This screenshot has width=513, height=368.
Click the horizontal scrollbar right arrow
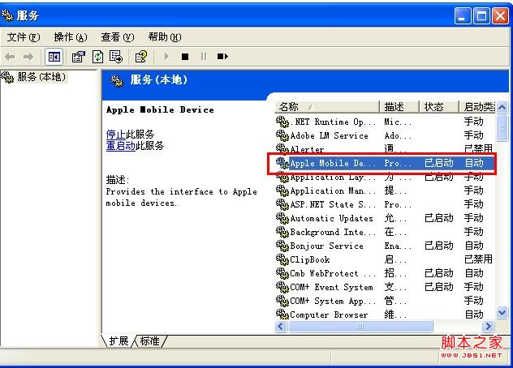pos(489,326)
